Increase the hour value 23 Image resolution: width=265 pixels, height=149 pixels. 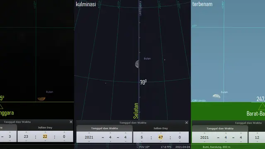(x=26, y=132)
